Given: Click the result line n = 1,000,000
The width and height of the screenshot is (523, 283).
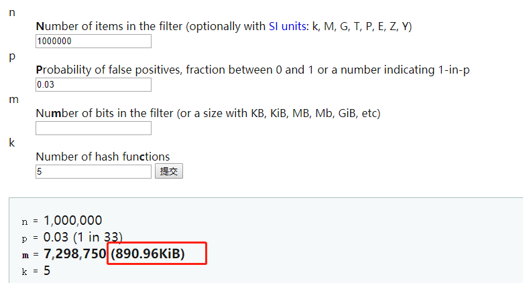Looking at the screenshot, I should (x=62, y=220).
